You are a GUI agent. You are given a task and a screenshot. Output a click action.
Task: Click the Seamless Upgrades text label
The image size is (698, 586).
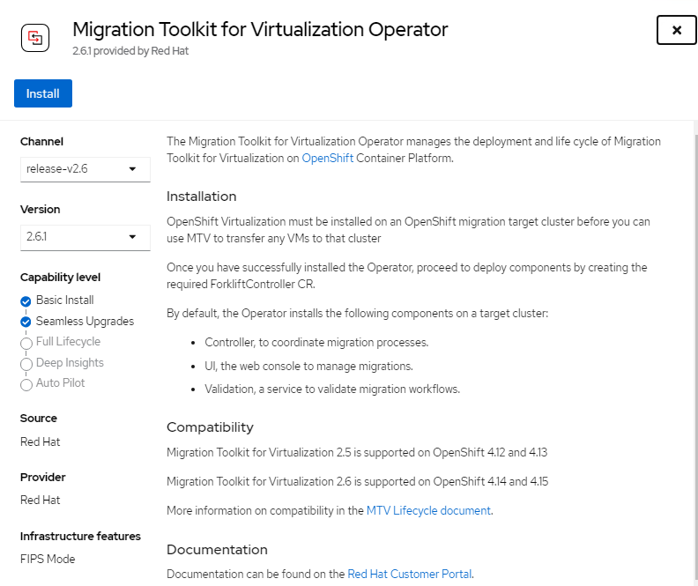pos(85,322)
